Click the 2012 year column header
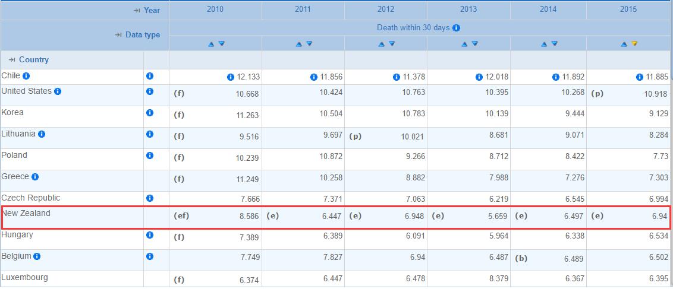 click(386, 9)
